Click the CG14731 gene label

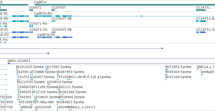coord(203,7)
